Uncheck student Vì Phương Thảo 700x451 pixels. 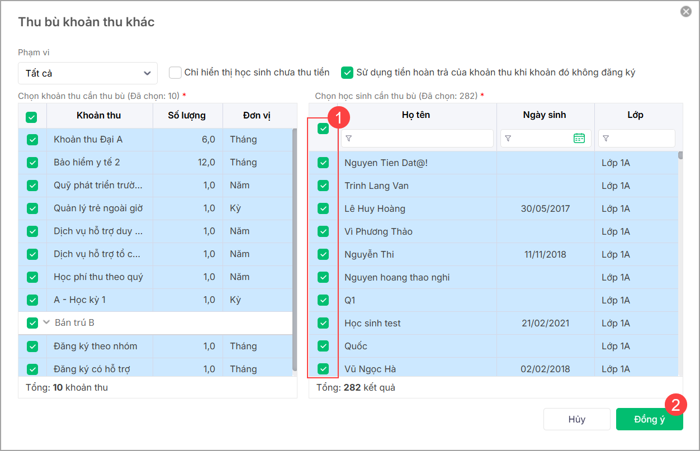[323, 232]
